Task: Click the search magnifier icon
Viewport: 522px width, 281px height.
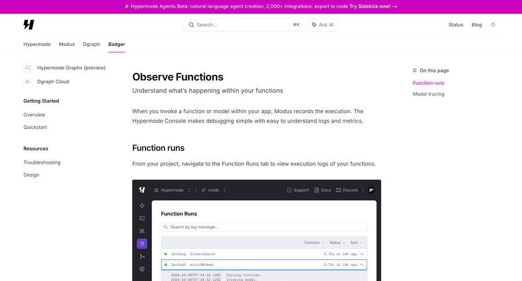Action: [191, 24]
